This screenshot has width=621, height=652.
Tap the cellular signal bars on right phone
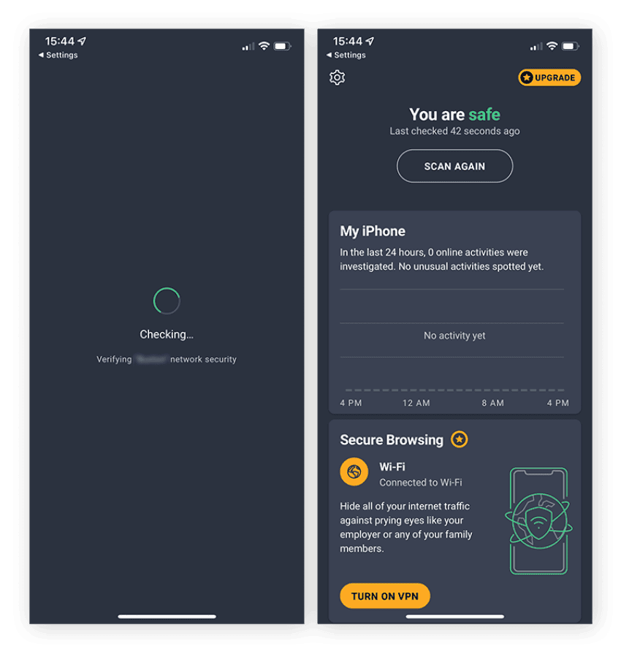tap(536, 47)
